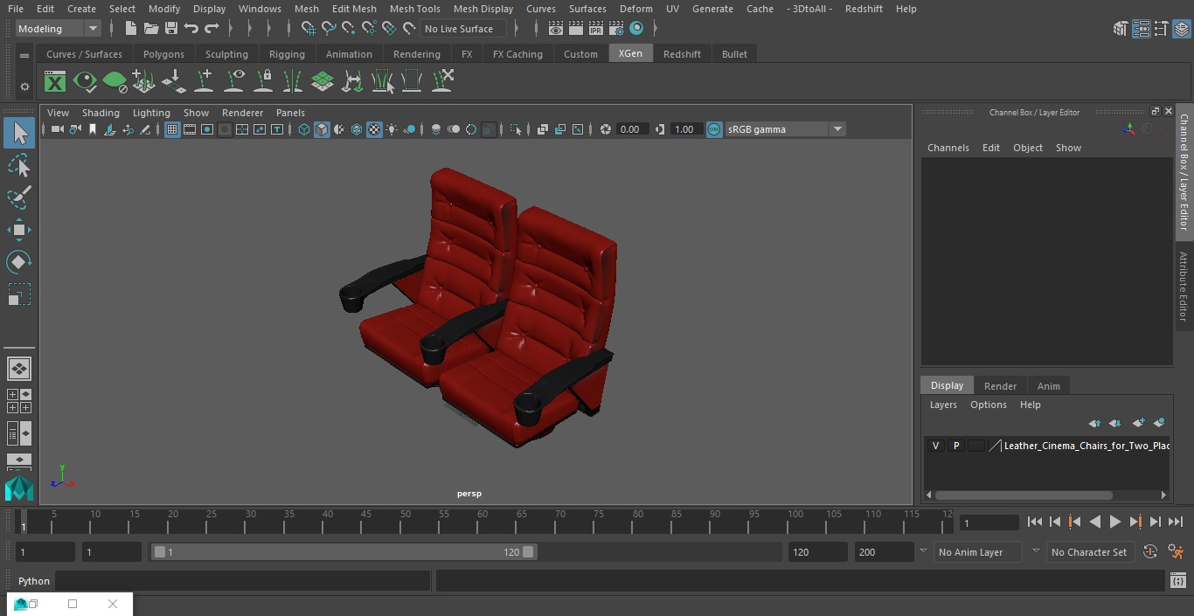The height and width of the screenshot is (616, 1194).
Task: Toggle viewport grid display
Action: (x=172, y=129)
